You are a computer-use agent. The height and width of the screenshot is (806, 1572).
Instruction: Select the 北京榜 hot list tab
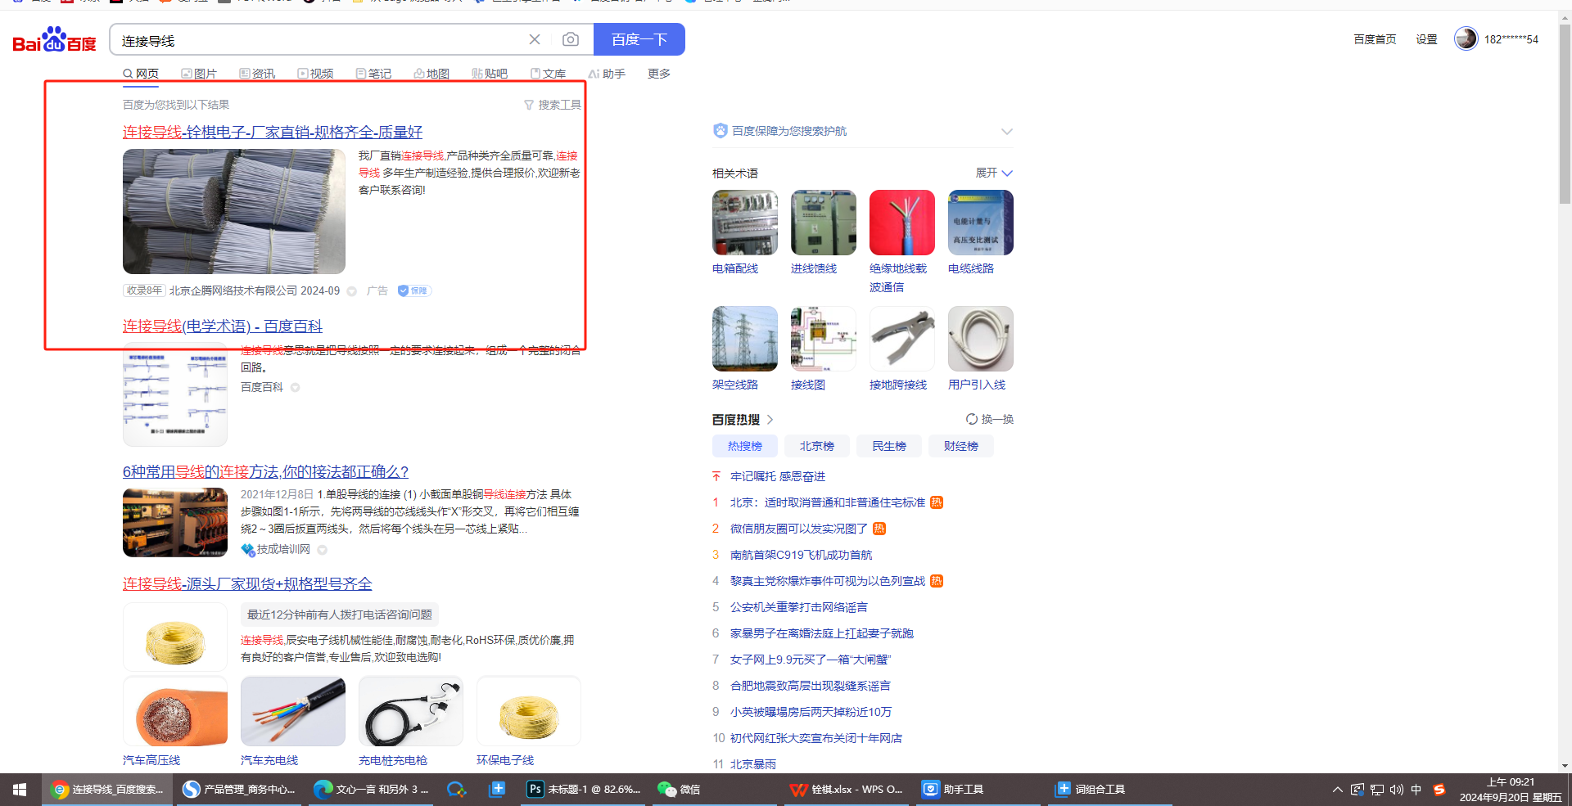[x=817, y=446]
